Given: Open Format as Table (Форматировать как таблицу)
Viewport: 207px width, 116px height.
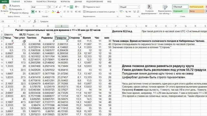Looking at the screenshot, I should point(165,9).
